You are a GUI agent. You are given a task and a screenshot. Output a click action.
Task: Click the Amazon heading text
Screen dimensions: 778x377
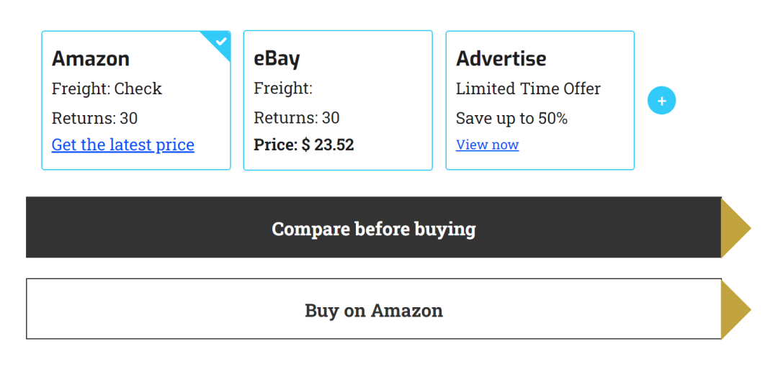pyautogui.click(x=91, y=58)
